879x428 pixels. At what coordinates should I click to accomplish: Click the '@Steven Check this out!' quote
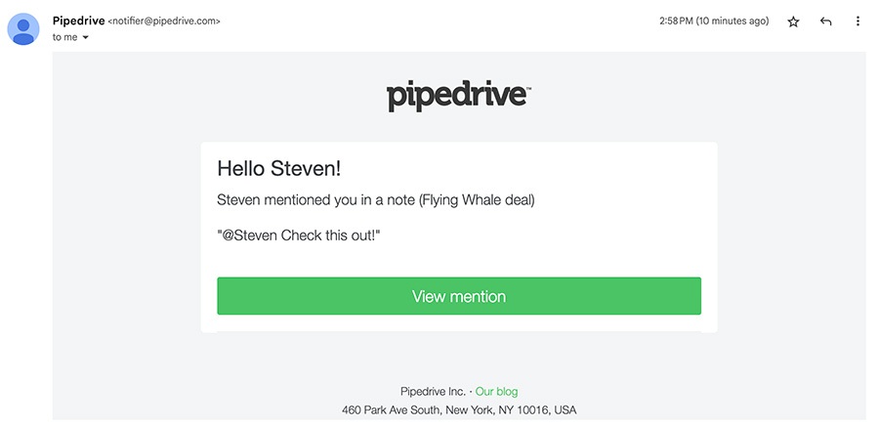tap(299, 235)
